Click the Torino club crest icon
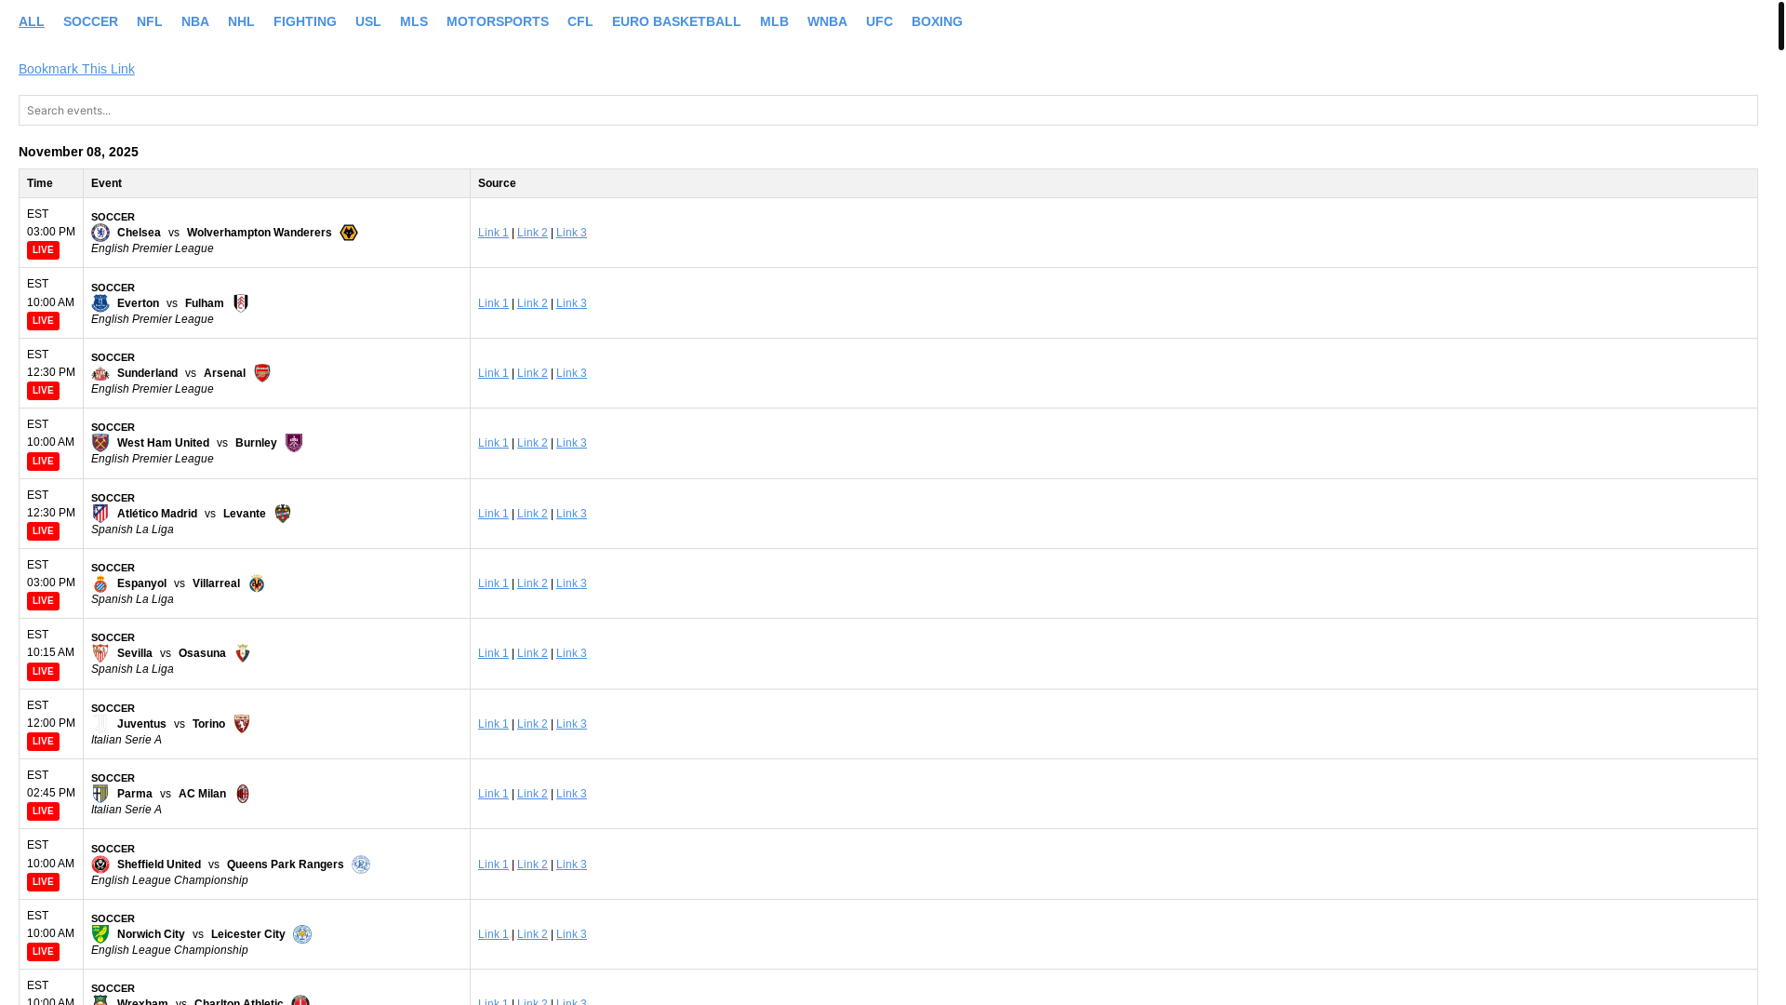 click(242, 724)
